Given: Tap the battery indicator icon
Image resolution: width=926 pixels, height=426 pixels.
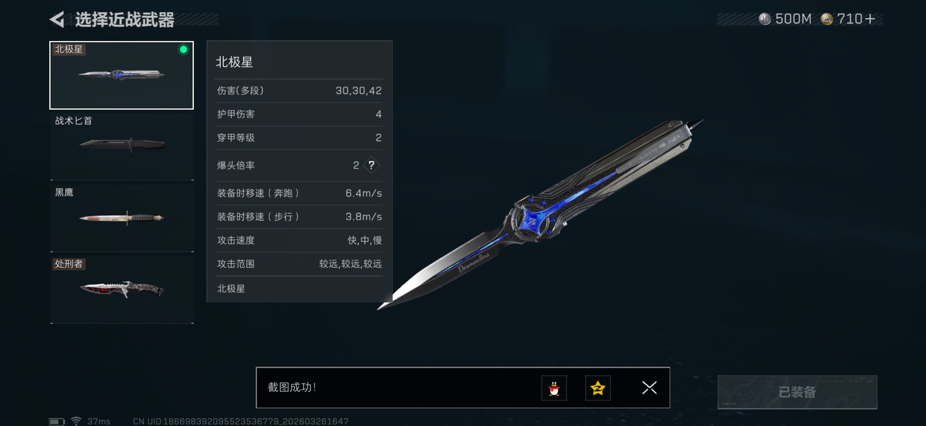Looking at the screenshot, I should click(57, 421).
